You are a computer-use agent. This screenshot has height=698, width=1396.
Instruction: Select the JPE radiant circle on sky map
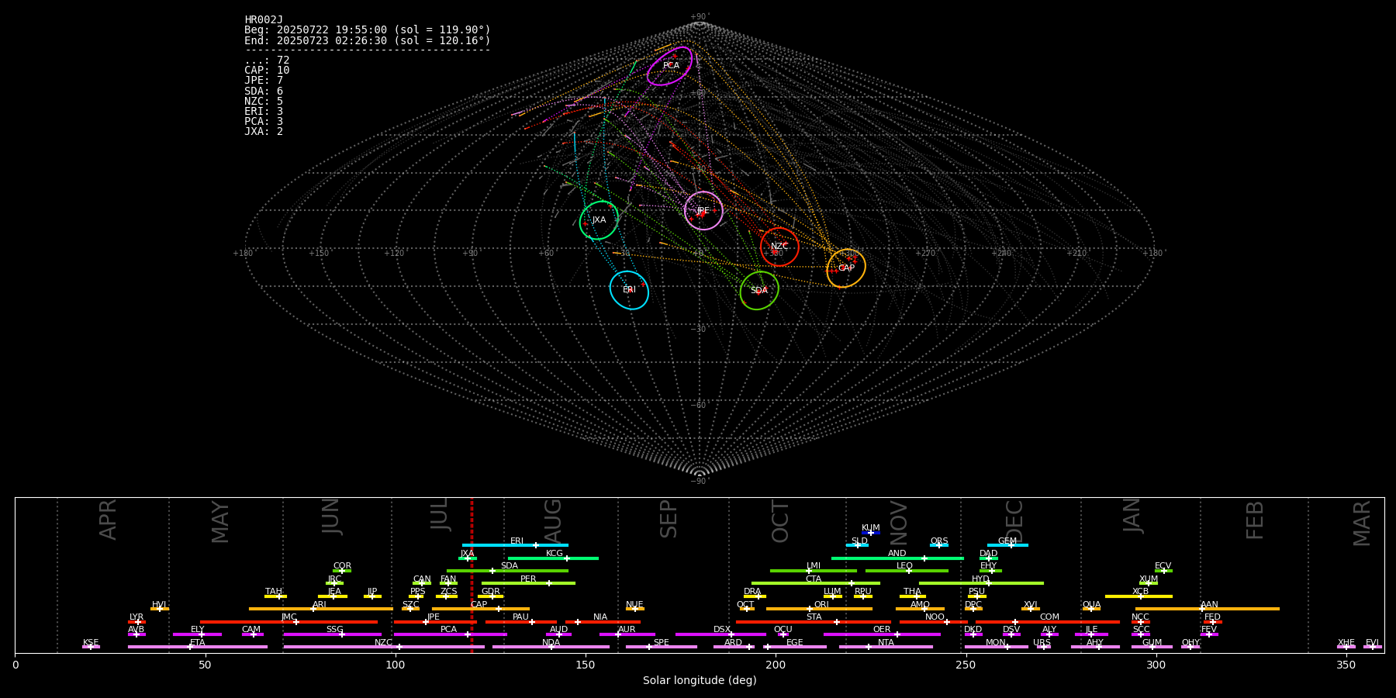coord(703,211)
